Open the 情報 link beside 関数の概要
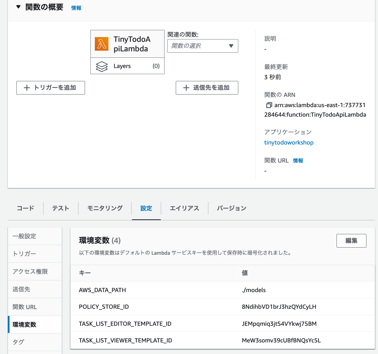 76,8
